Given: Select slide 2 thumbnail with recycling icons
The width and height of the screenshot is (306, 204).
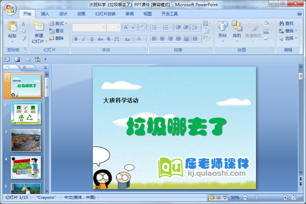Looking at the screenshot, I should (x=26, y=113).
